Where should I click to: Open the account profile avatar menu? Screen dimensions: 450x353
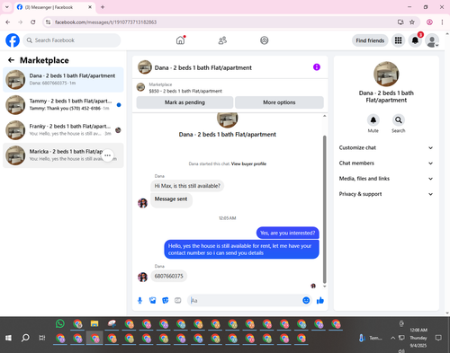[x=432, y=40]
